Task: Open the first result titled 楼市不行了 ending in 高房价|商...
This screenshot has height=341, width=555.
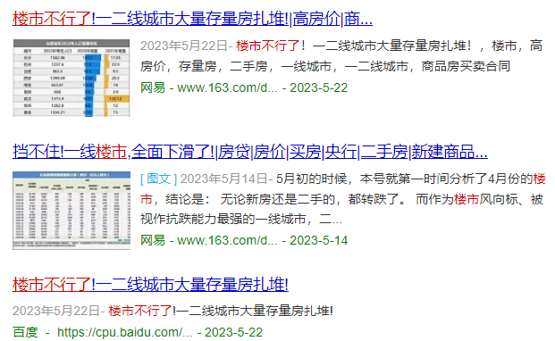Action: coord(192,19)
